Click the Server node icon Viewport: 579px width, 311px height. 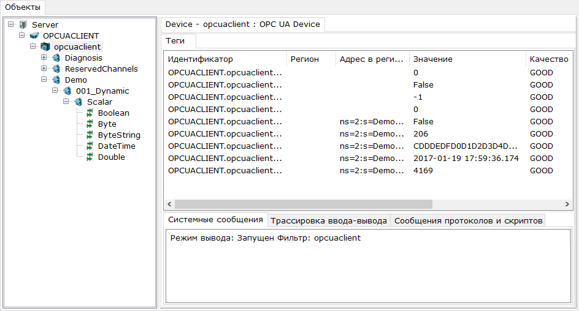click(23, 24)
